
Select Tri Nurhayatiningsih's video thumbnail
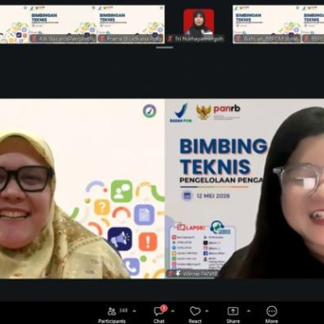[198, 24]
